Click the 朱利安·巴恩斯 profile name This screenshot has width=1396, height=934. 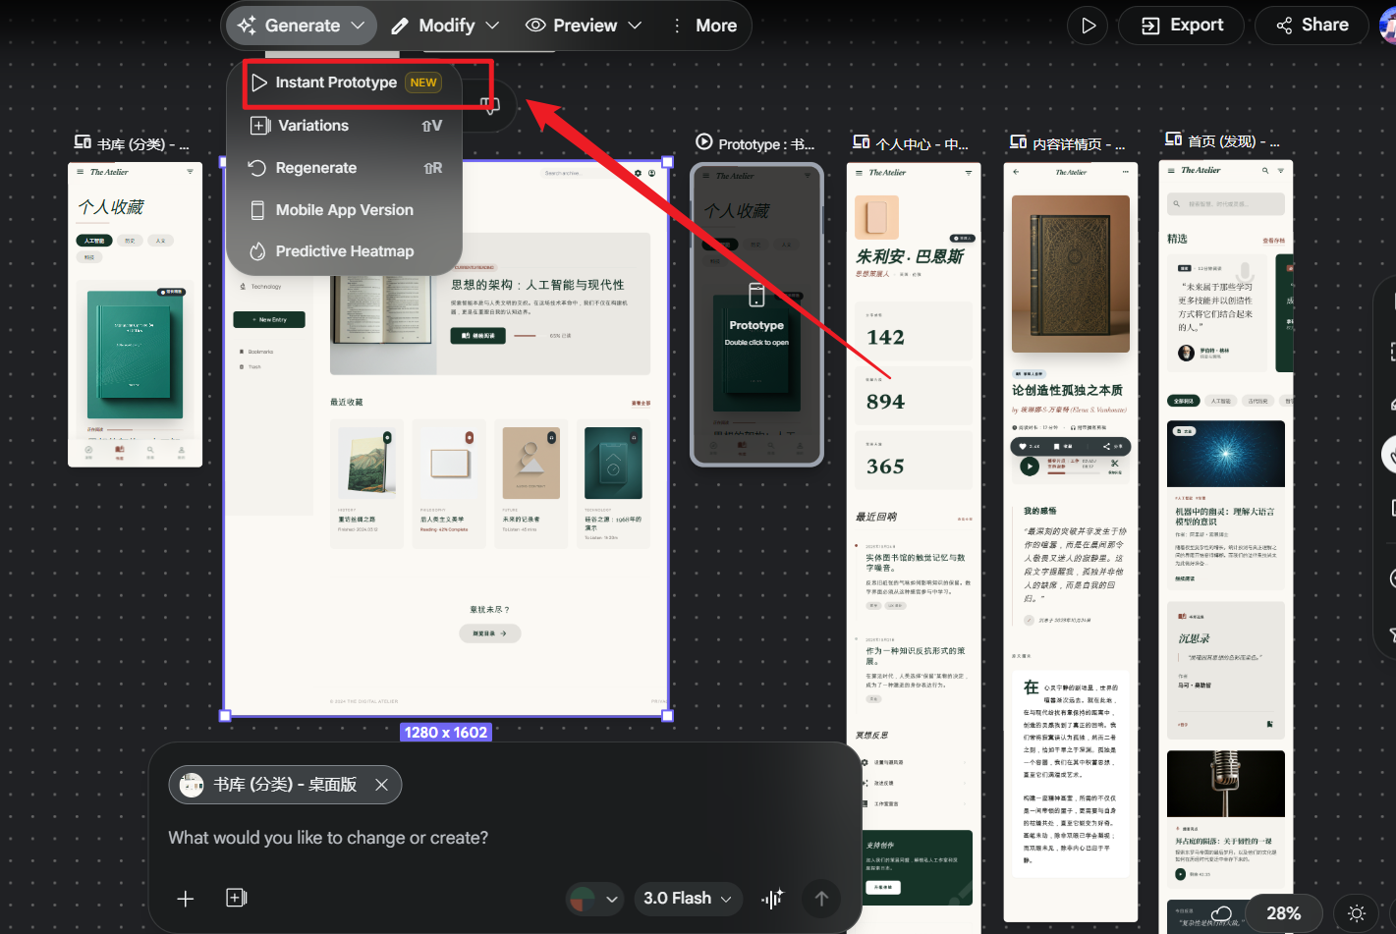[x=910, y=256]
